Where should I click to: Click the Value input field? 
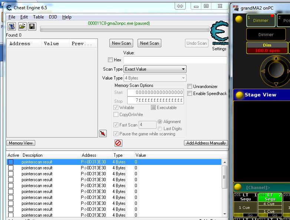(x=175, y=60)
